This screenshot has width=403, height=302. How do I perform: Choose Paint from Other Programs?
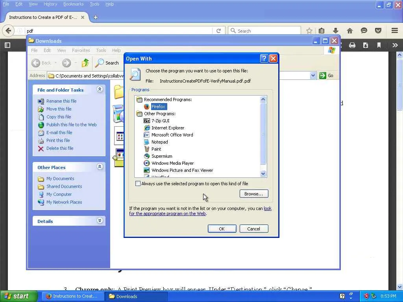(156, 149)
